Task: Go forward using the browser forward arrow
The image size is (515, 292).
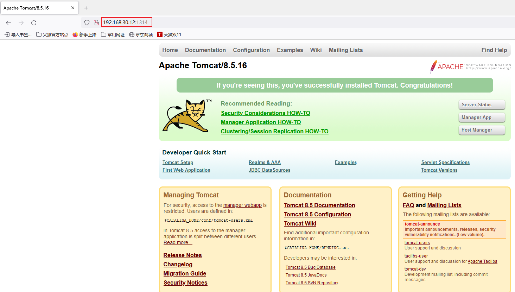Action: (21, 23)
